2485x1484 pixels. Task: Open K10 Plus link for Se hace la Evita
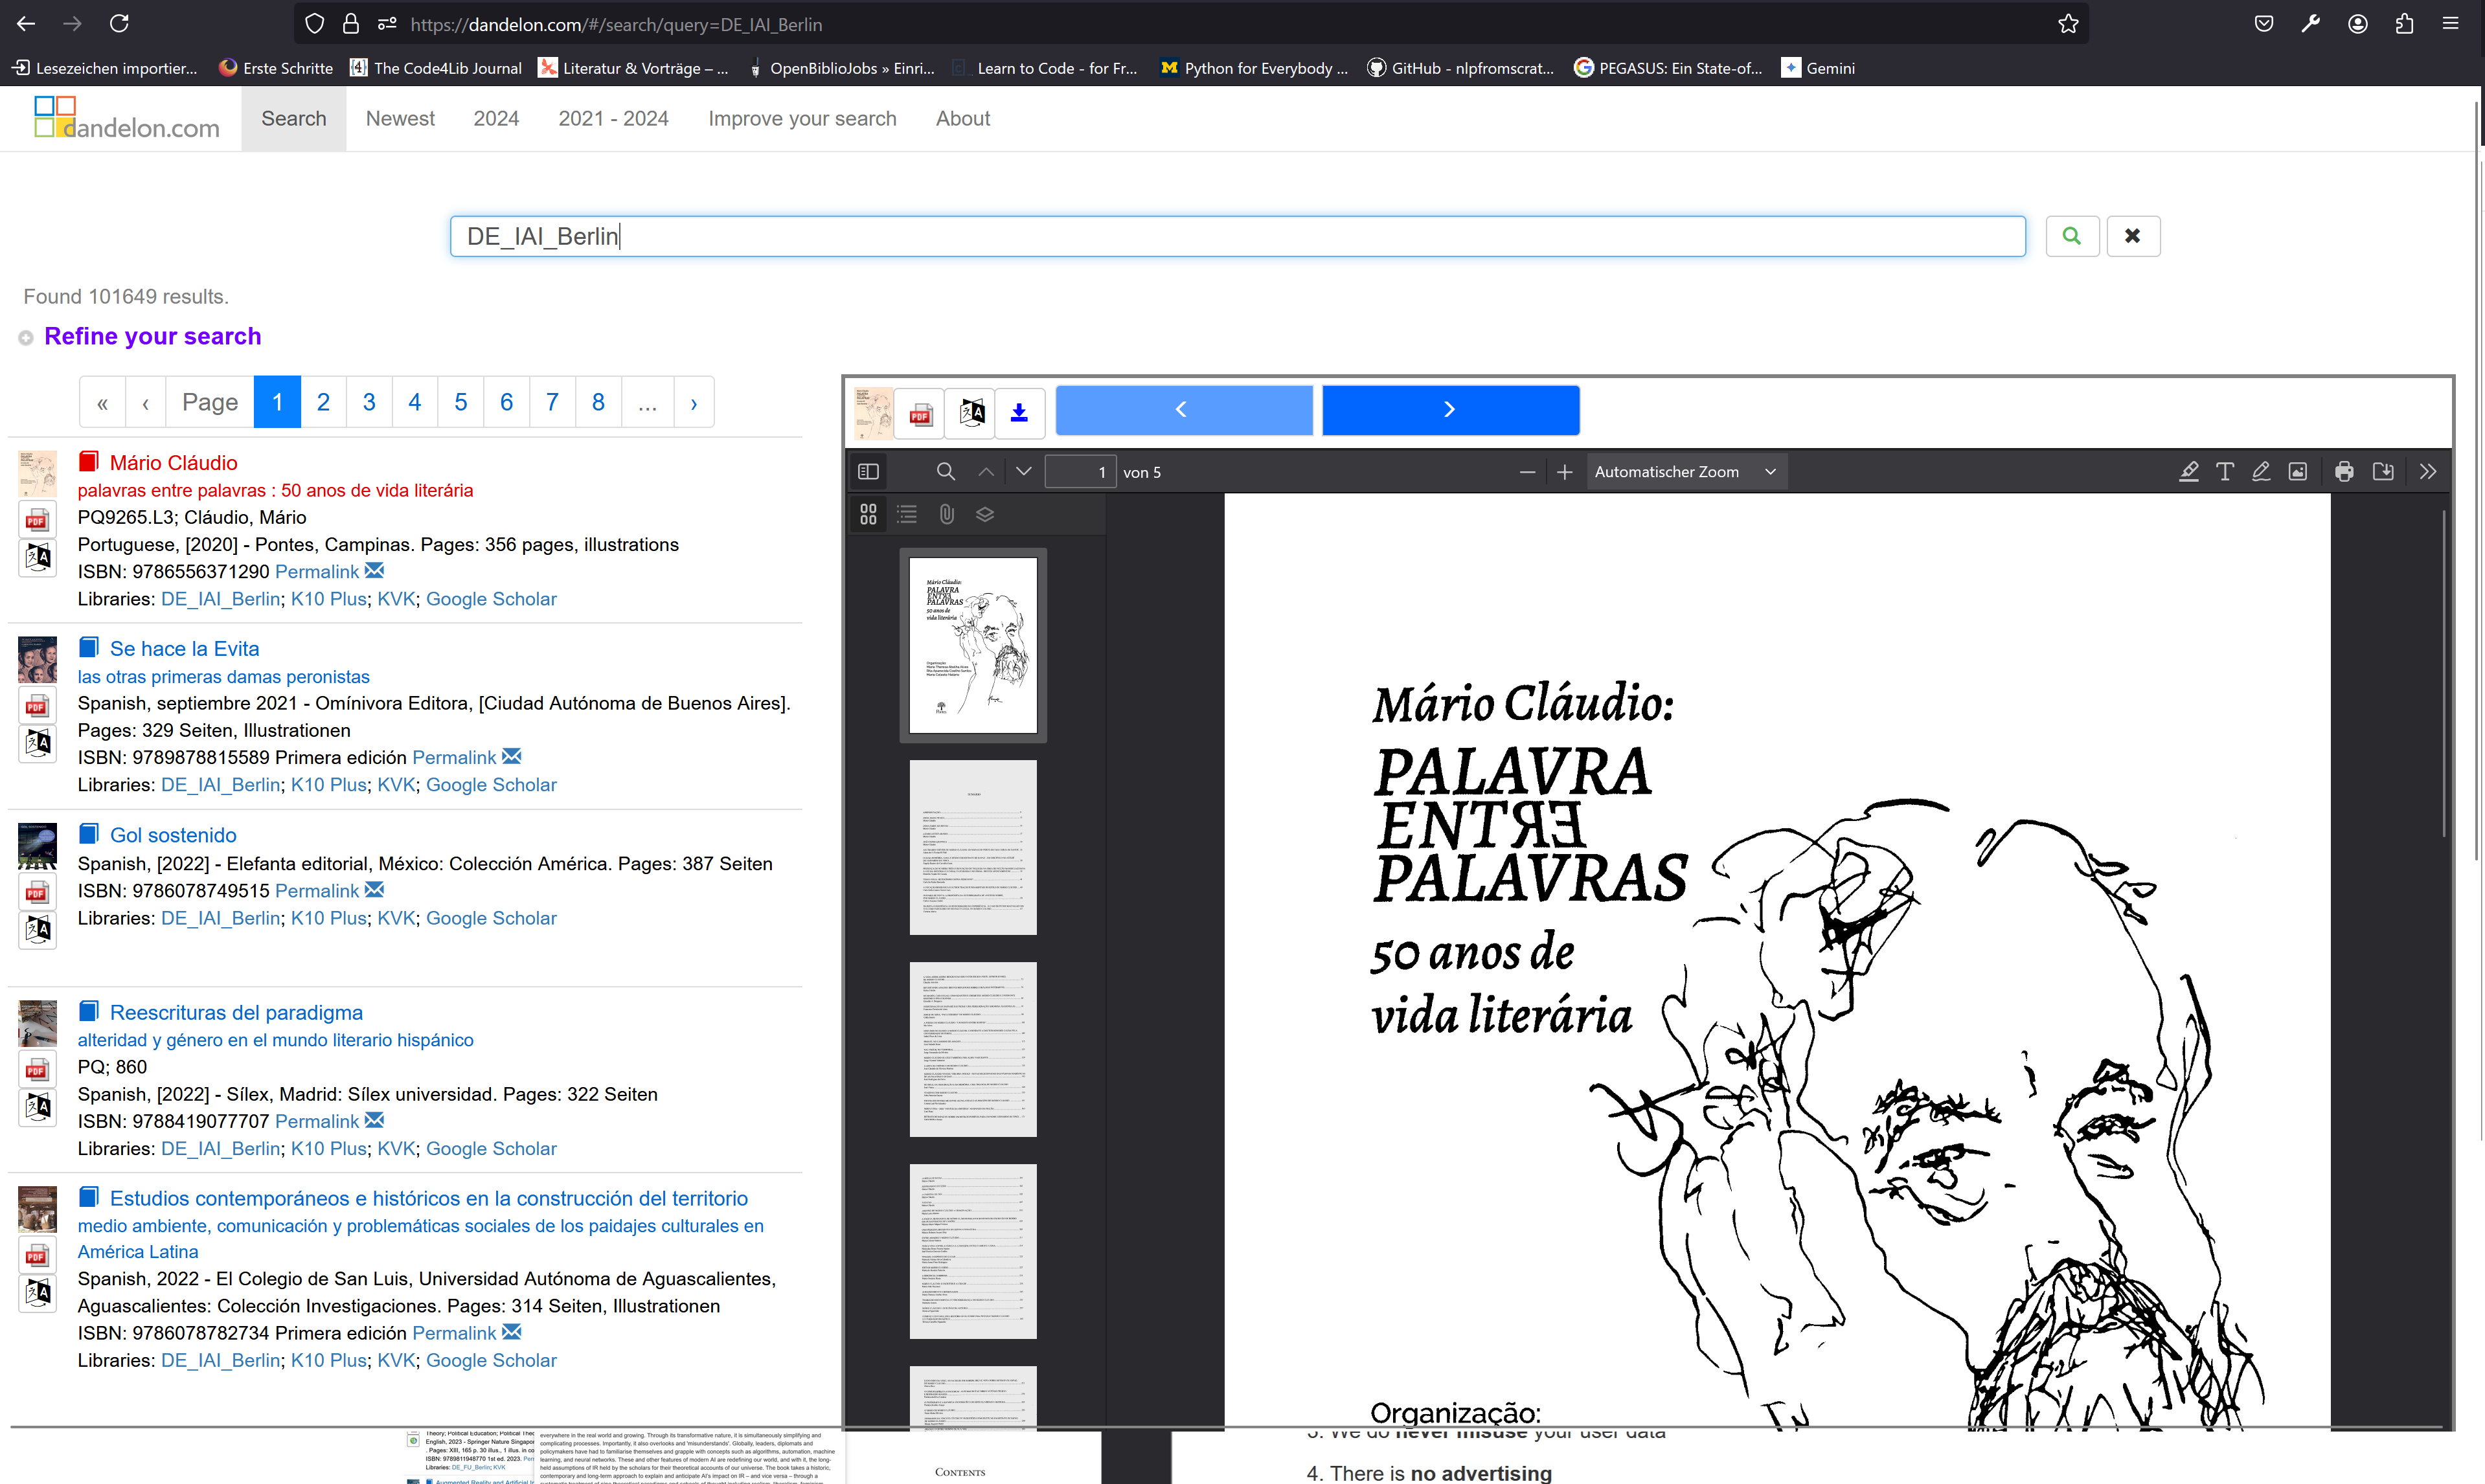[x=329, y=784]
